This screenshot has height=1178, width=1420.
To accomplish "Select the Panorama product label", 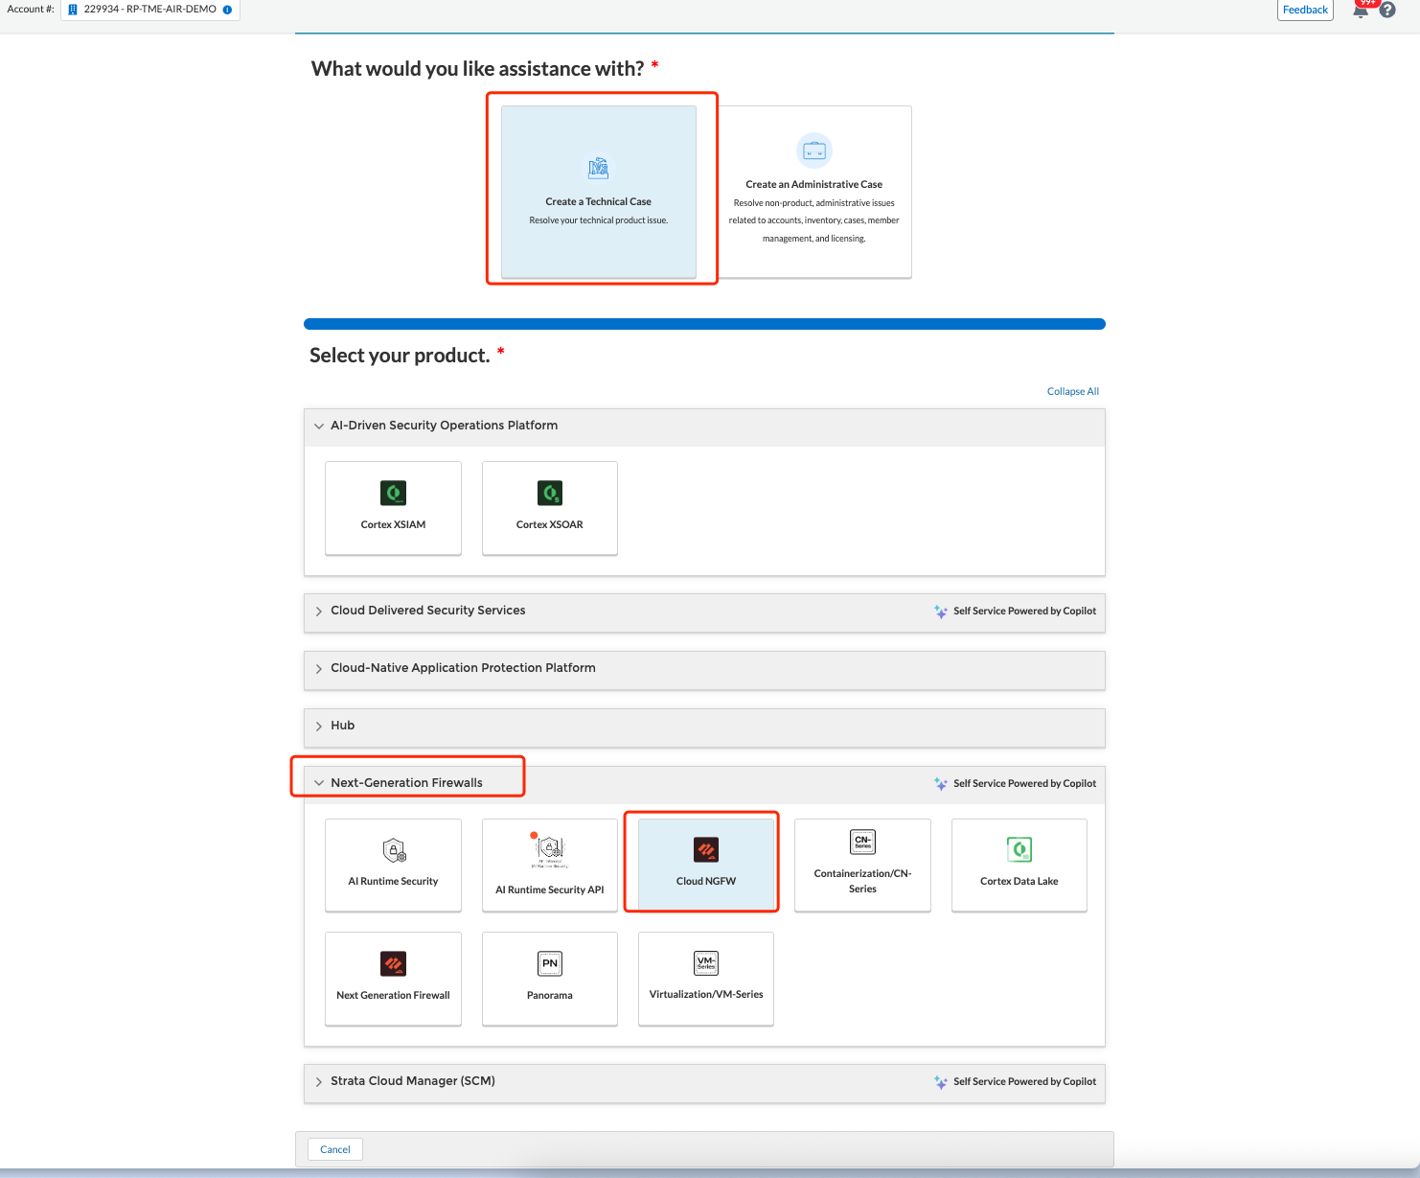I will pos(550,995).
